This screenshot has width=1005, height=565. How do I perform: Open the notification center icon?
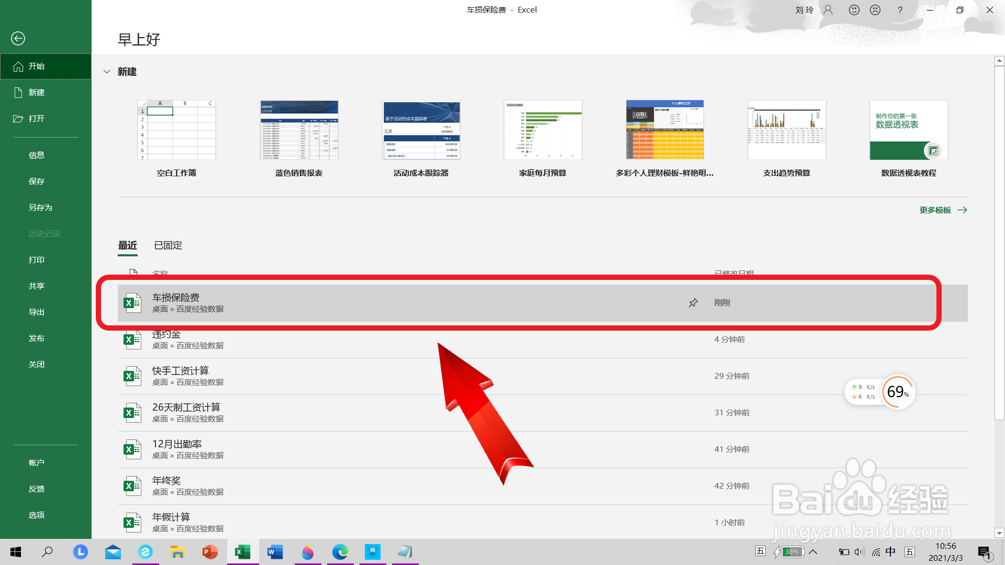(x=985, y=552)
